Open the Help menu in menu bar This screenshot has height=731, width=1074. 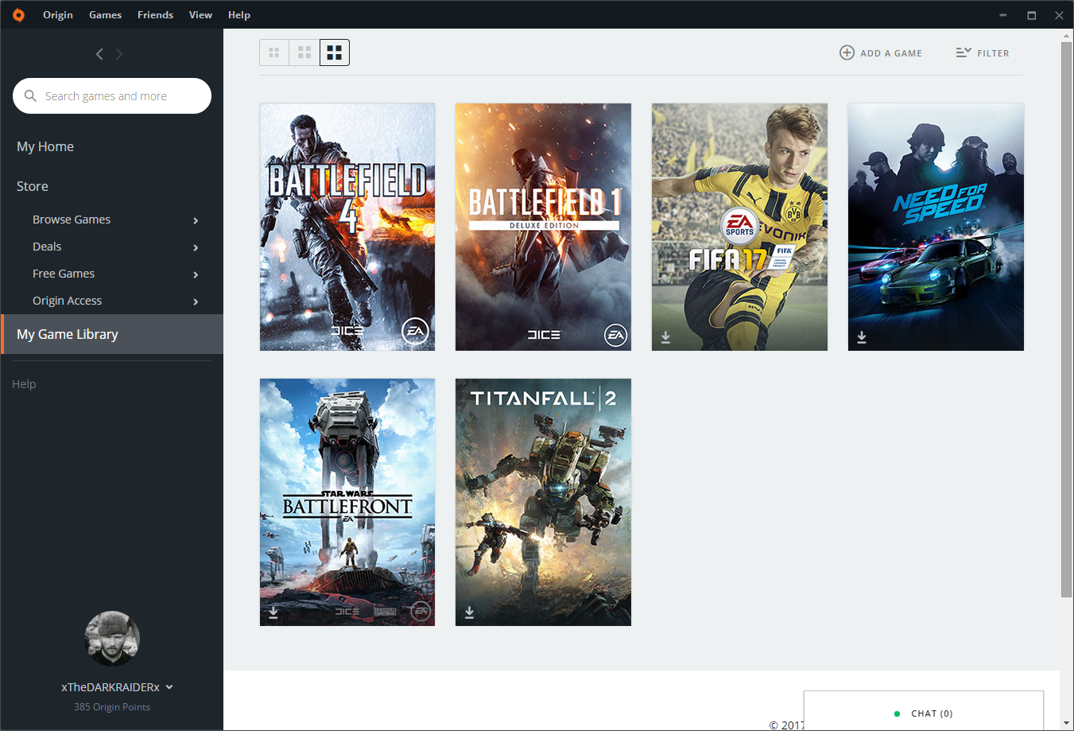(239, 14)
